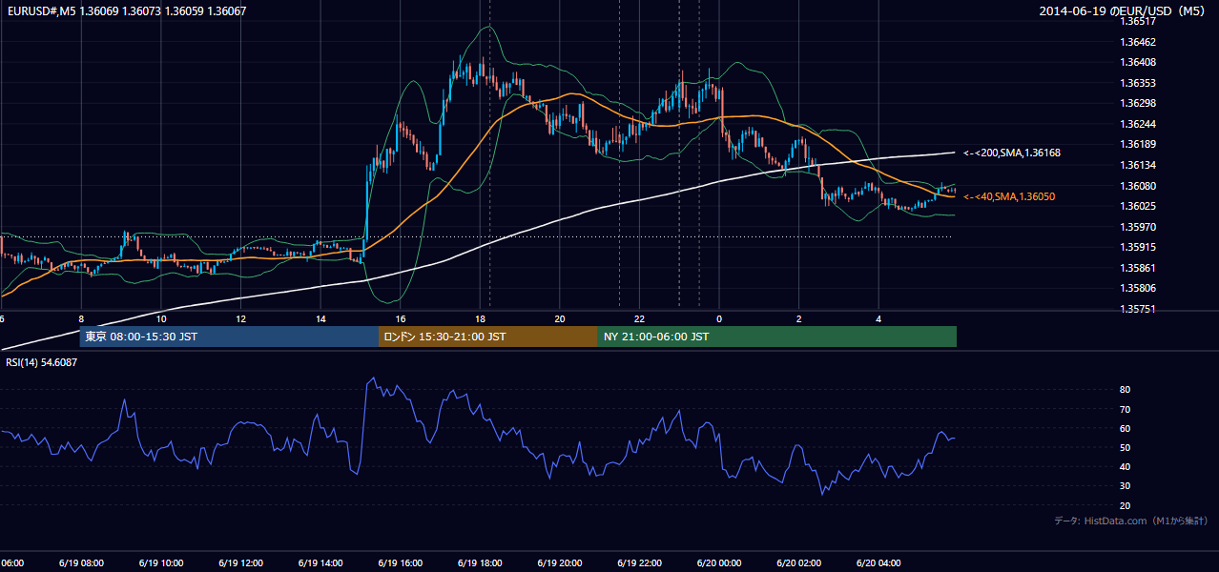
Task: Click the RSI(14) 54.6087 indicator label
Action: click(40, 361)
